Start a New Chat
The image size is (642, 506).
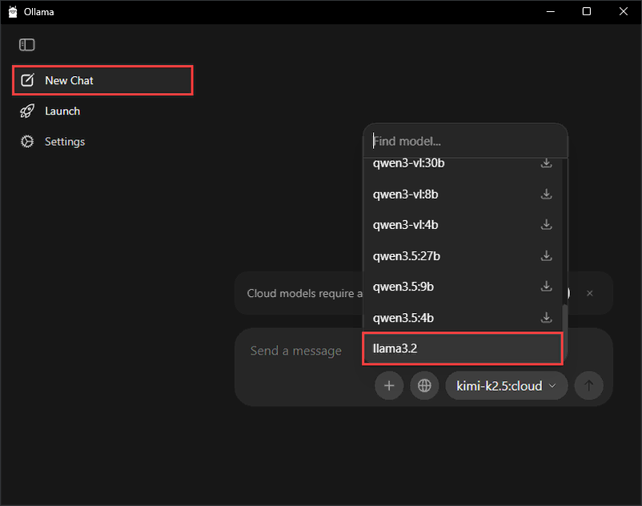102,80
